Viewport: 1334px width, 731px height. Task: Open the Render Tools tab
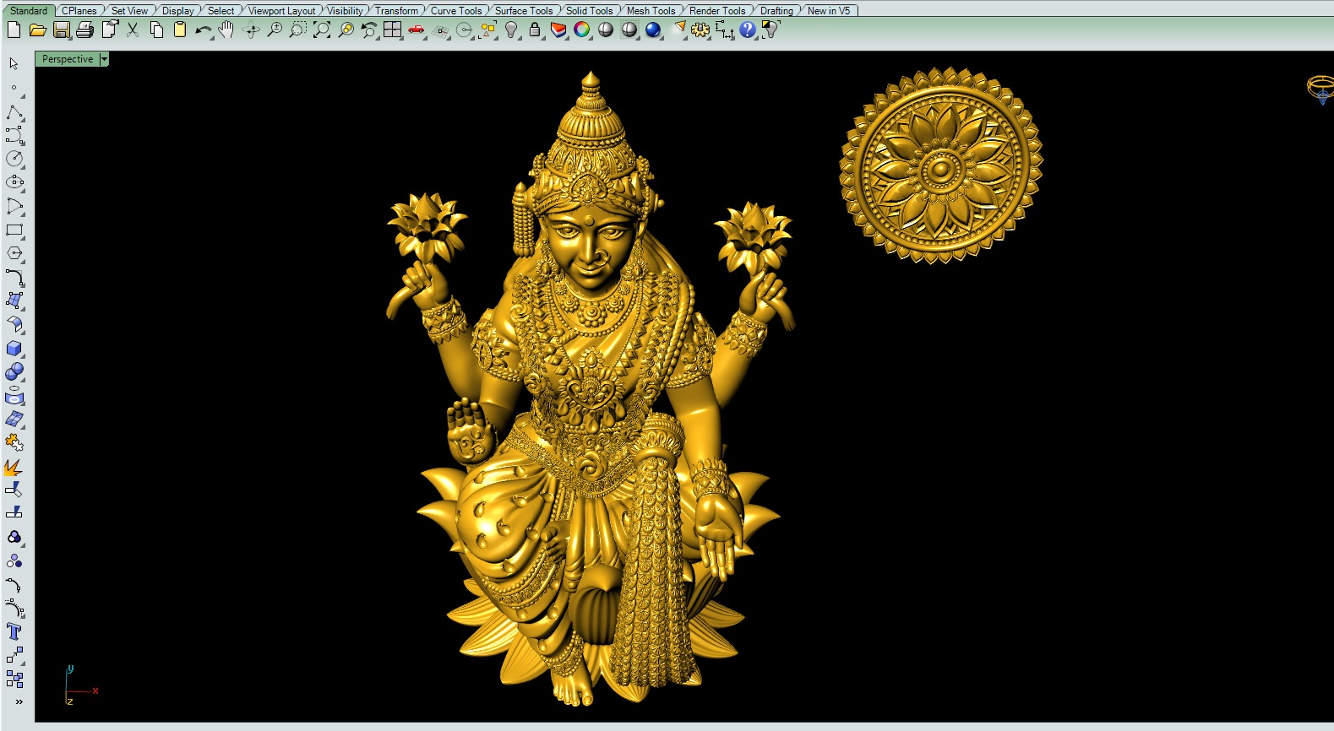pos(717,11)
